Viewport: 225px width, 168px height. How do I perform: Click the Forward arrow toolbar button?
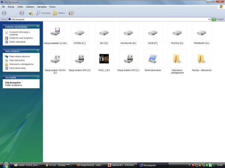(x=22, y=13)
